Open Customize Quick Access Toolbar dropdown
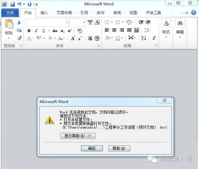199x169 pixels. pos(36,5)
